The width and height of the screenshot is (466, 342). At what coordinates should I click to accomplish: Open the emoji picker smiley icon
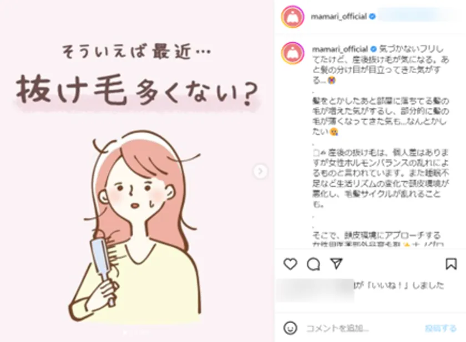tap(290, 328)
